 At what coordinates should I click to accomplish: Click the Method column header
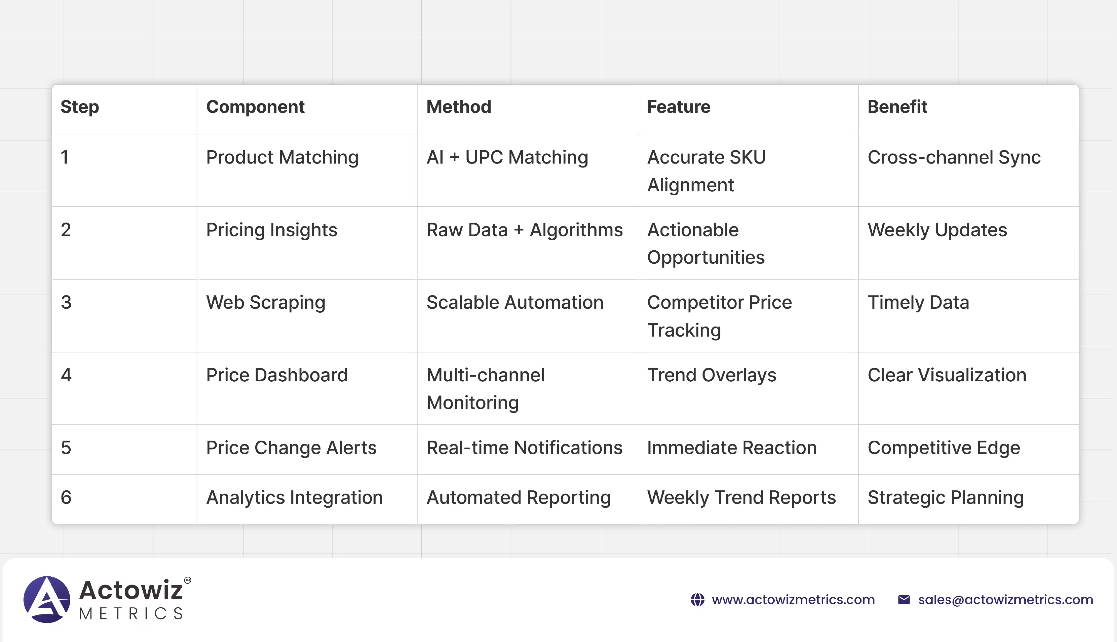(458, 107)
